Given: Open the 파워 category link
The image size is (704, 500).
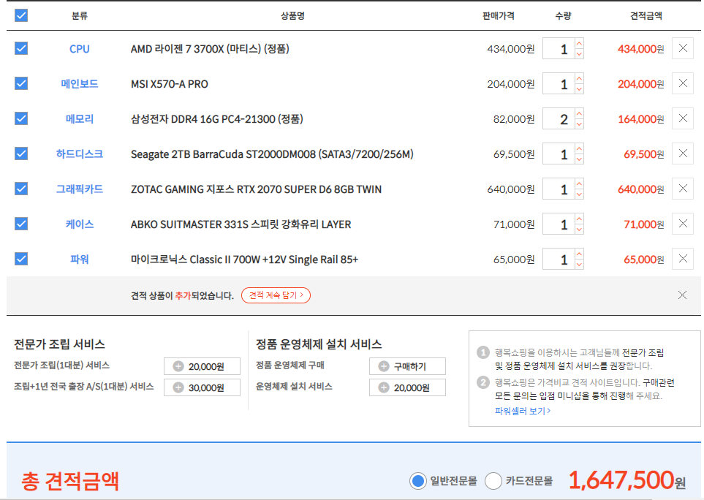Looking at the screenshot, I should [80, 259].
